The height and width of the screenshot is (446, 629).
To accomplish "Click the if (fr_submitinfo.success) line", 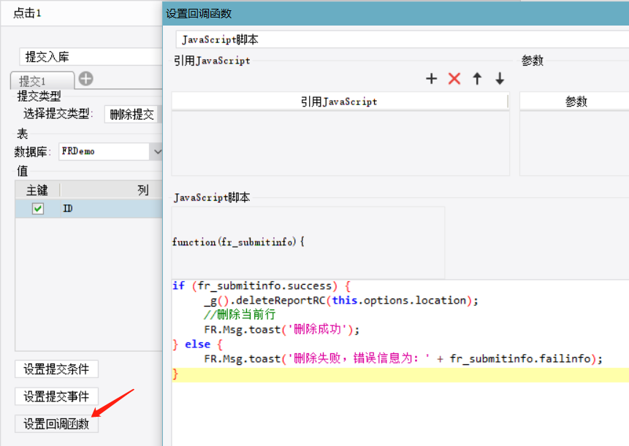I will tap(262, 286).
